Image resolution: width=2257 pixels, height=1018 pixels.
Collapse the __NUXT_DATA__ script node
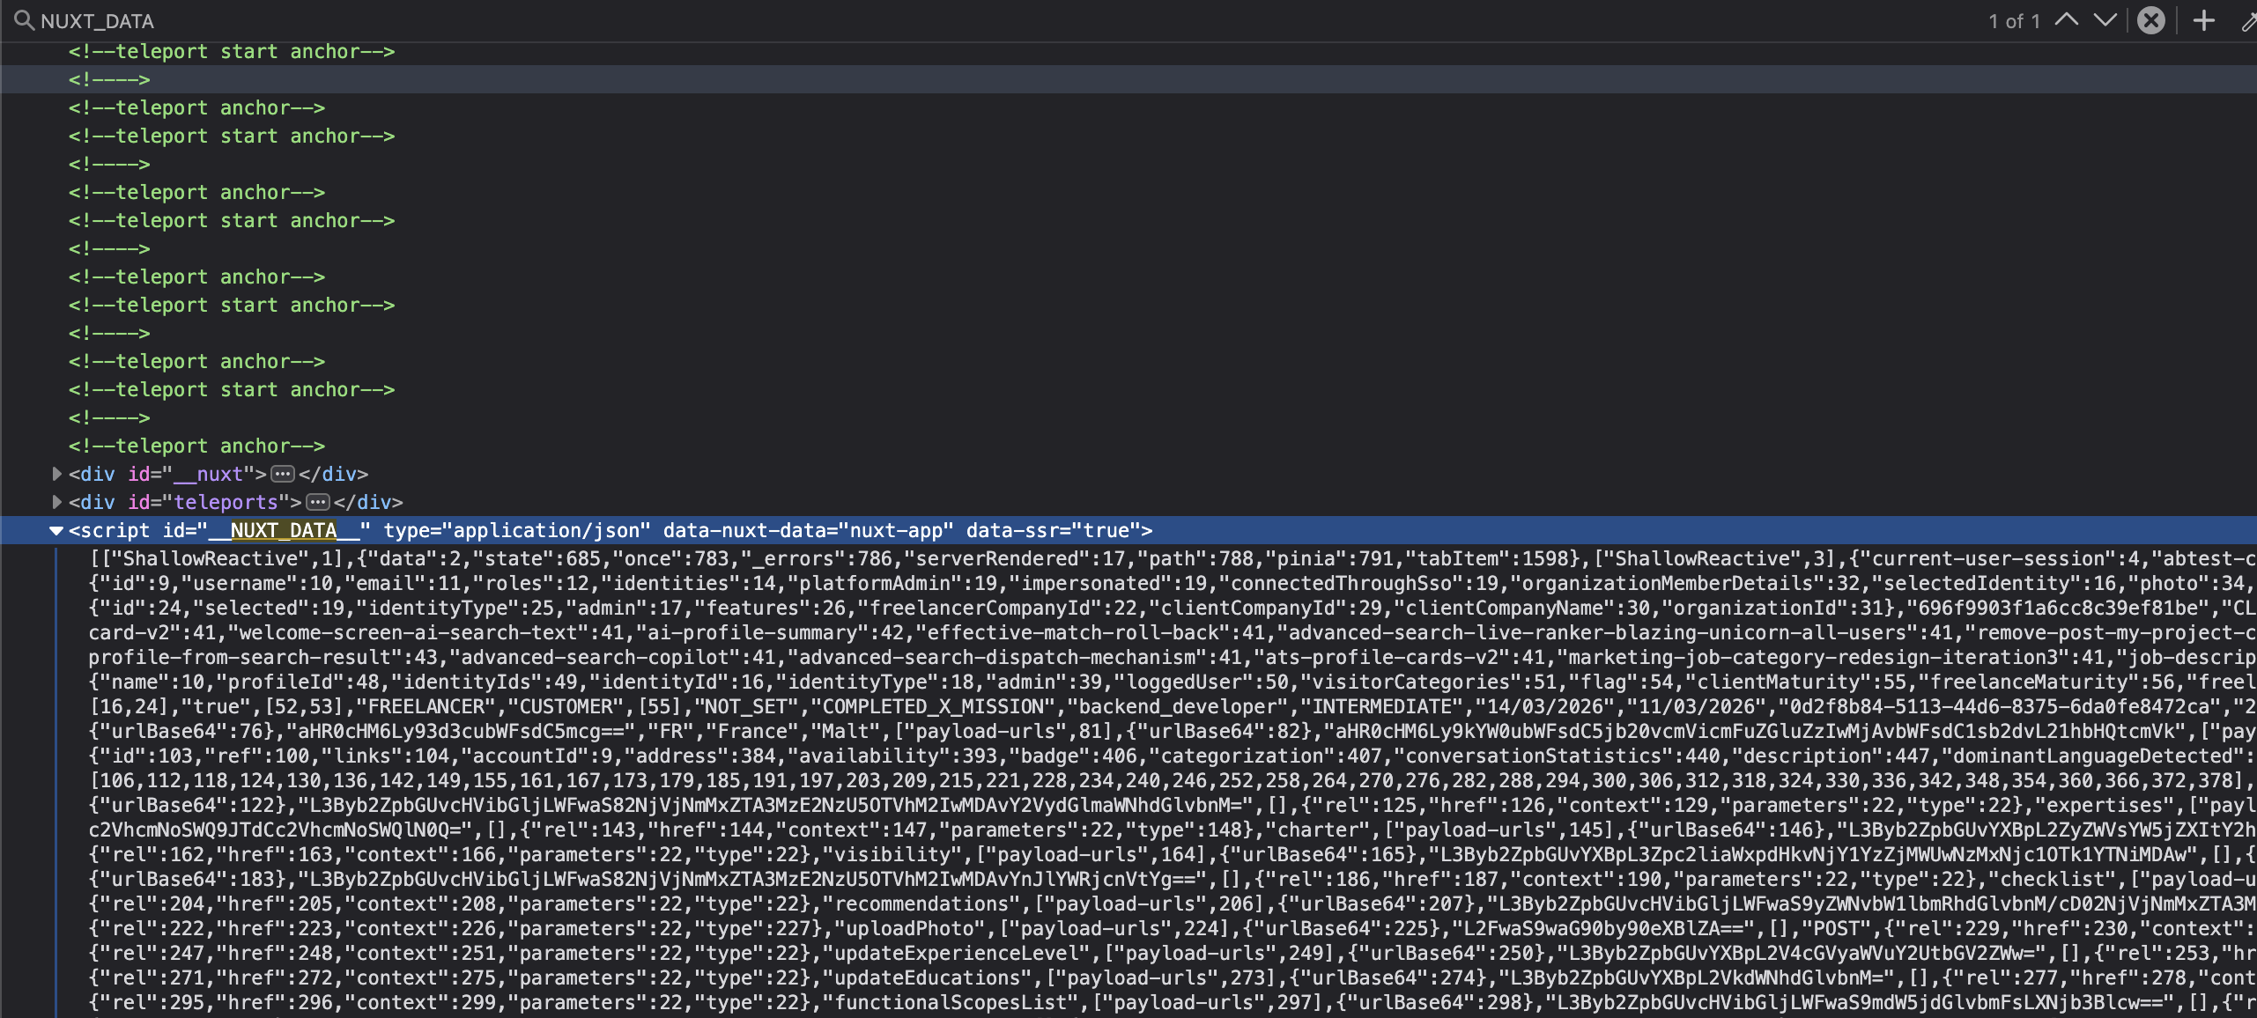coord(56,530)
